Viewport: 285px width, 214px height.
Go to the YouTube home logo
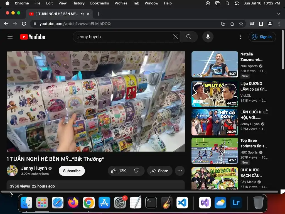(33, 37)
